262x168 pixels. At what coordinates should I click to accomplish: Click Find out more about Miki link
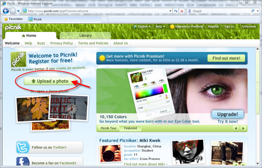pyautogui.click(x=146, y=164)
